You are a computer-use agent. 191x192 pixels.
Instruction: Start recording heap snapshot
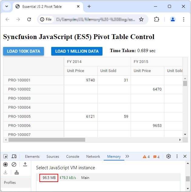click(5, 164)
